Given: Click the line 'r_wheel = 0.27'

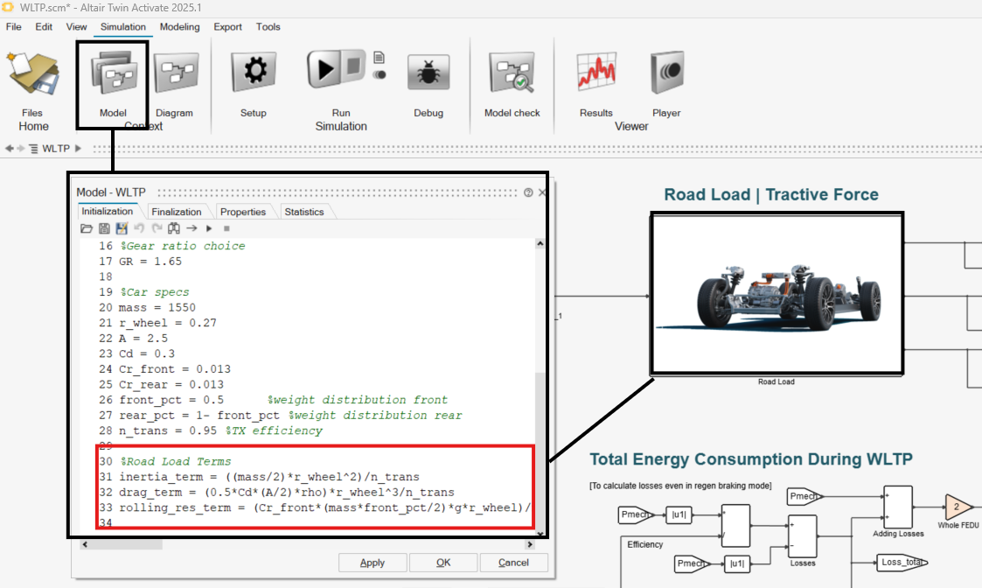Looking at the screenshot, I should tap(168, 323).
